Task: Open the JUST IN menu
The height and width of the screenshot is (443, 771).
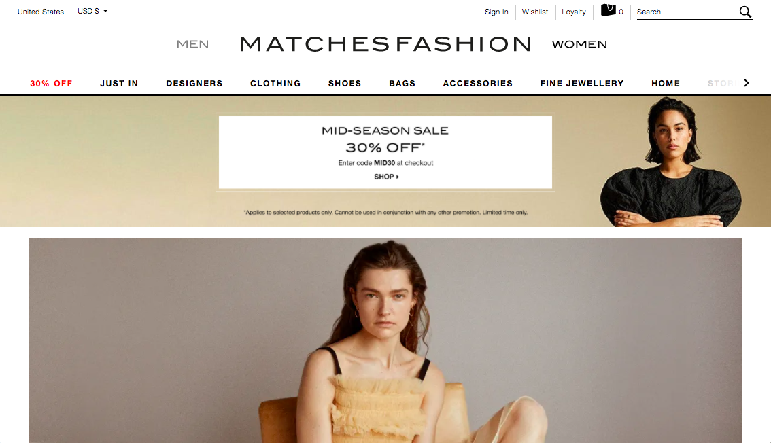Action: point(119,84)
